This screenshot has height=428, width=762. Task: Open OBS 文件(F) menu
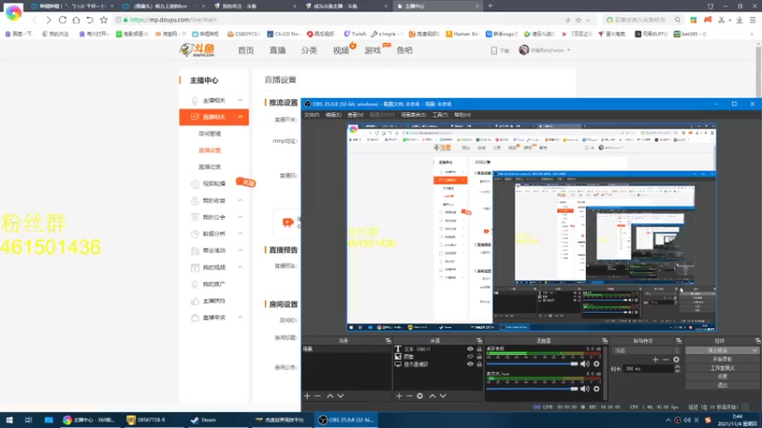pyautogui.click(x=311, y=115)
